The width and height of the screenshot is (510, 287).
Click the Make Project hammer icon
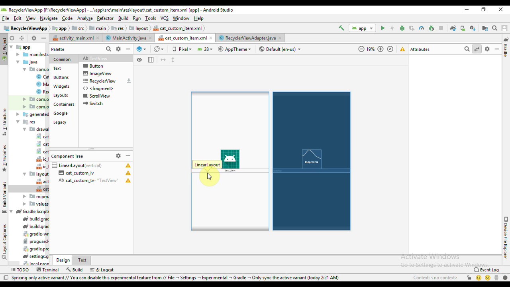click(x=341, y=28)
